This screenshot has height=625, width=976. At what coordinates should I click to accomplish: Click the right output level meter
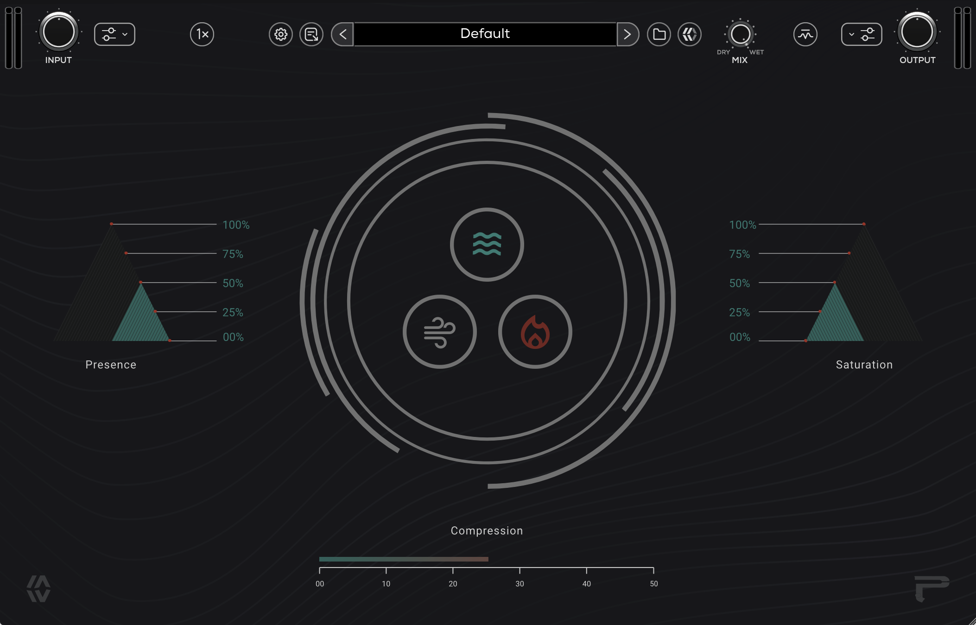(962, 38)
